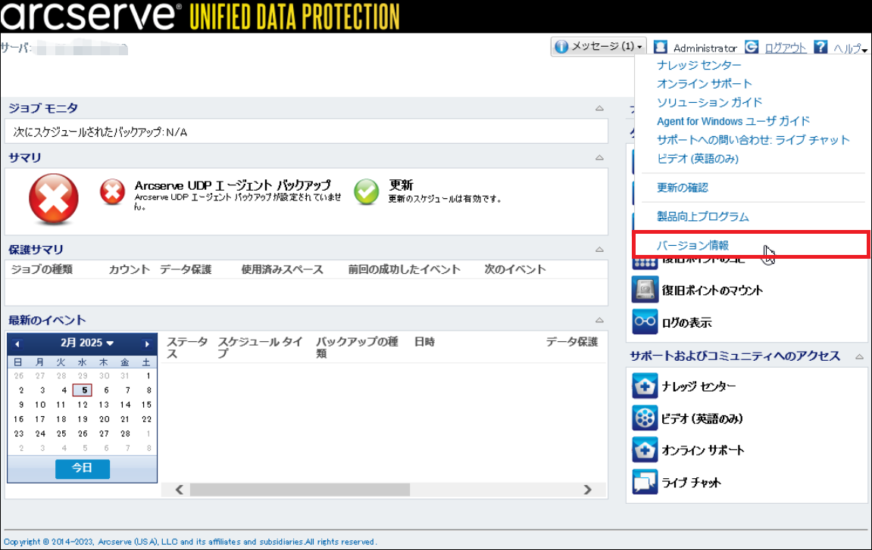This screenshot has width=872, height=550.
Task: Click the message info icon
Action: (561, 47)
